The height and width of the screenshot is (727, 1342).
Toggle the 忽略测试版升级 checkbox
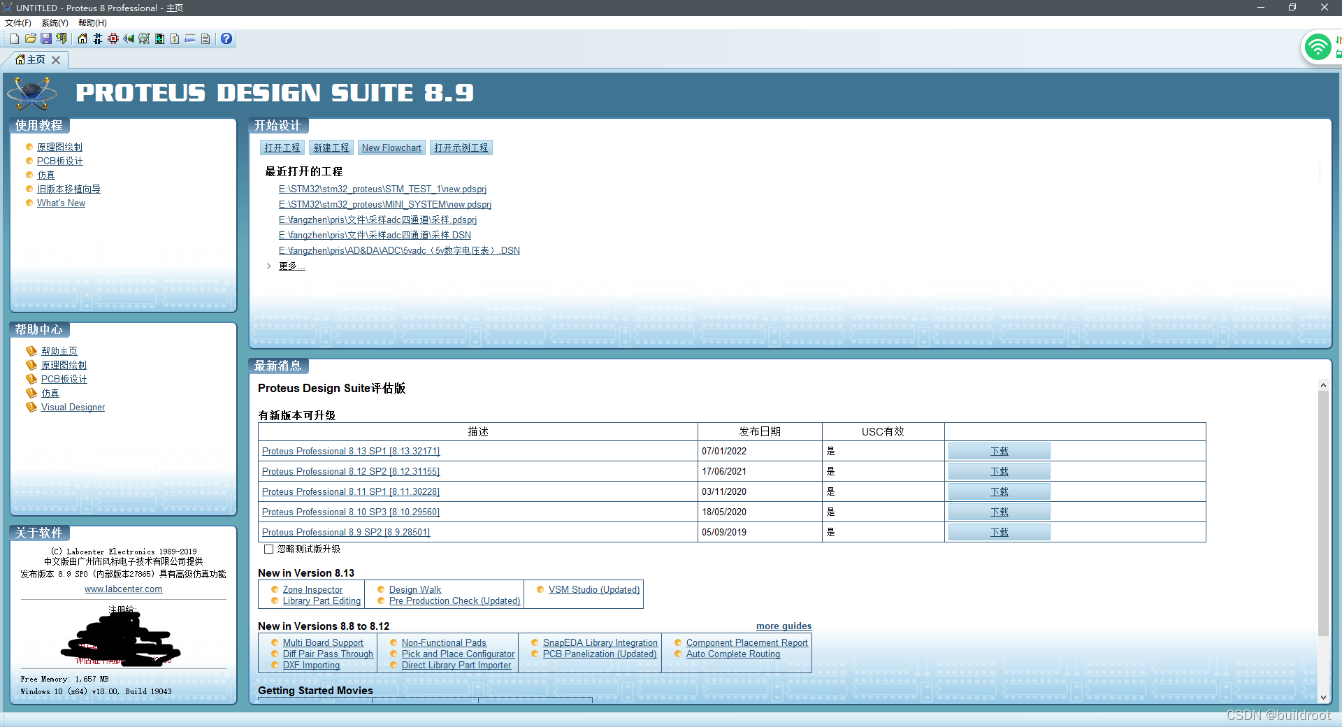268,549
